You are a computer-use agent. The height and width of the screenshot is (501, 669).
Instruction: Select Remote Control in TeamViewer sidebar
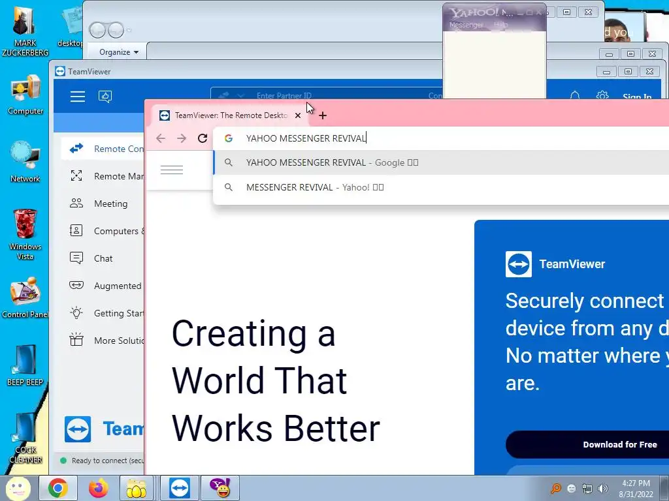point(103,149)
